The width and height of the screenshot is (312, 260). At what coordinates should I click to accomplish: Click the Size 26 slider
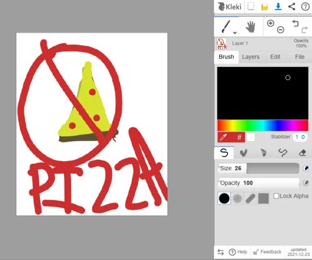(258, 168)
